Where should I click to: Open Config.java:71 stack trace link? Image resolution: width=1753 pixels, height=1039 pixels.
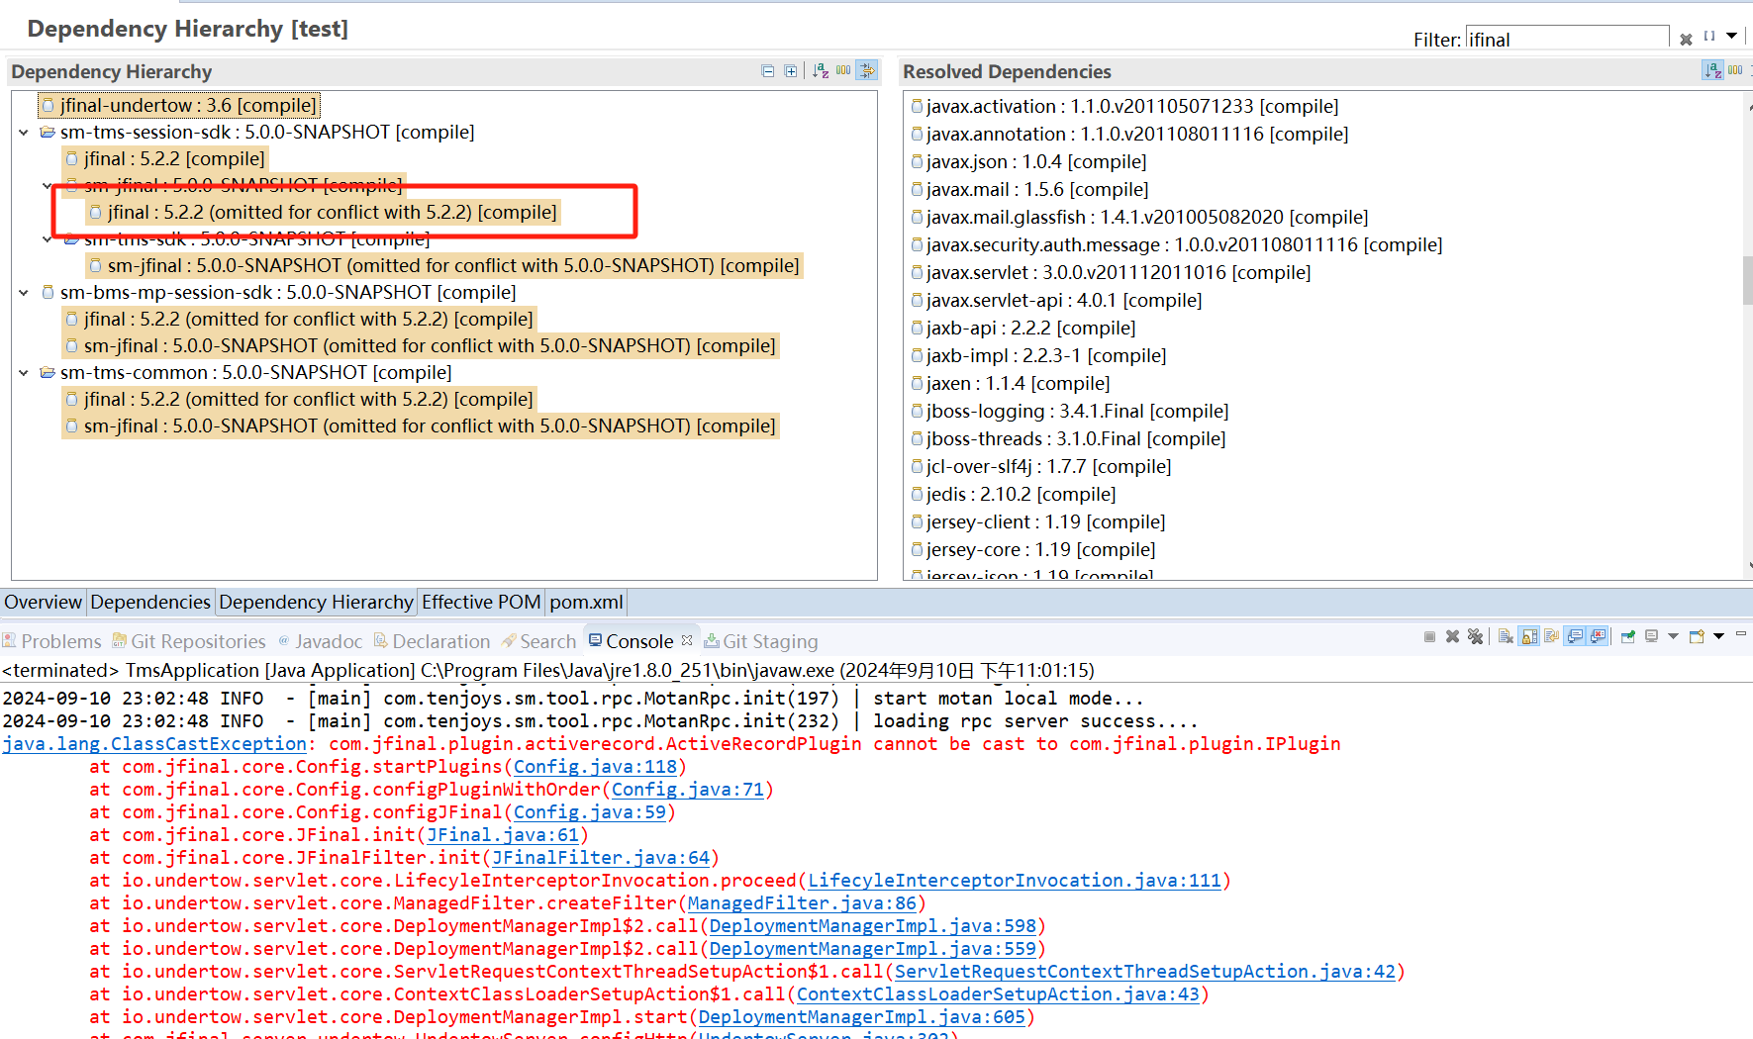[x=688, y=790]
